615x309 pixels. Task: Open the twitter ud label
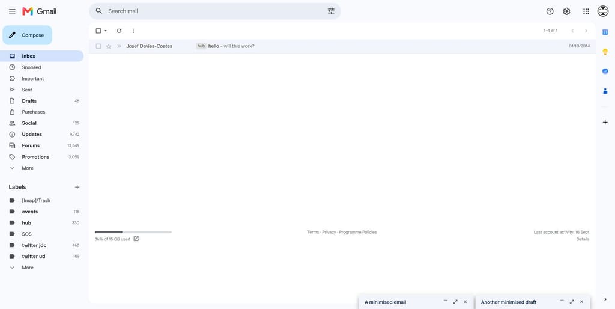42,256
